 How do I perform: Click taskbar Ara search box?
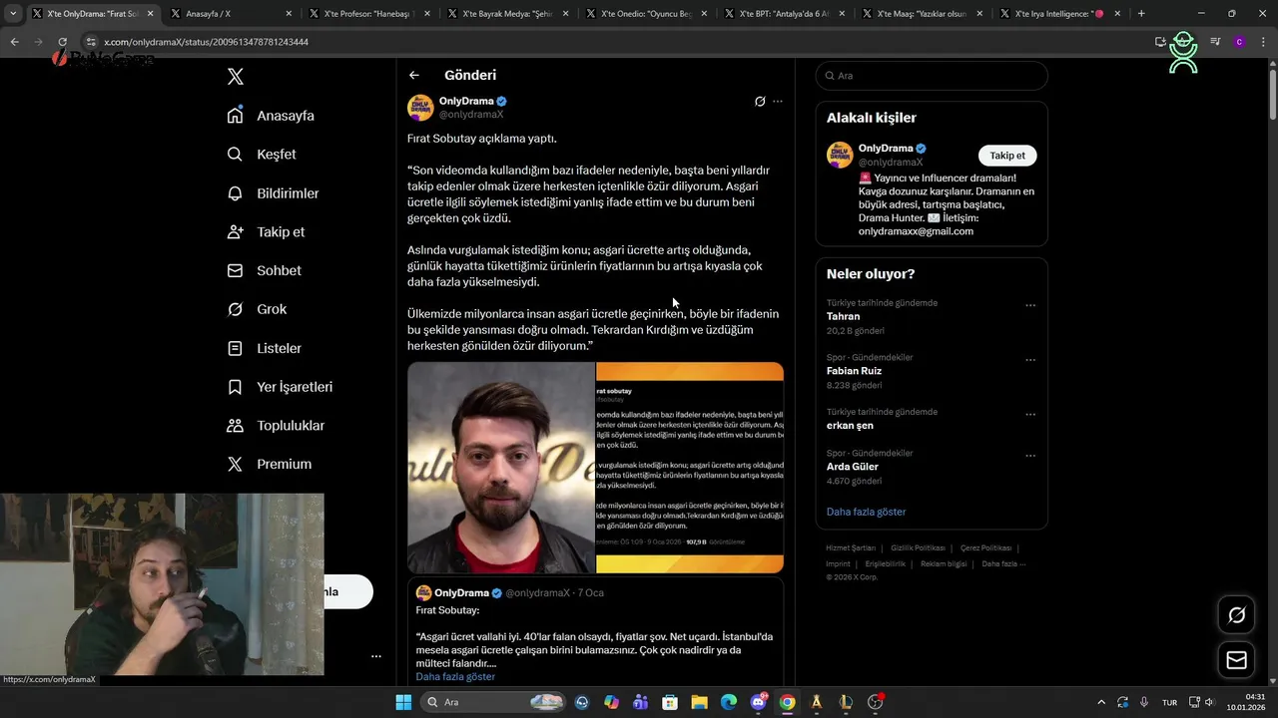(x=494, y=702)
